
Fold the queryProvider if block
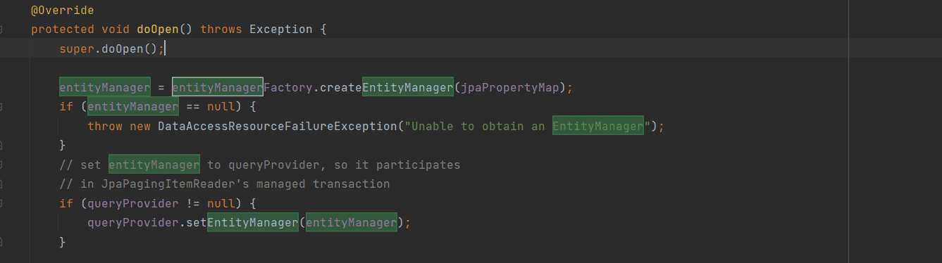pyautogui.click(x=2, y=203)
